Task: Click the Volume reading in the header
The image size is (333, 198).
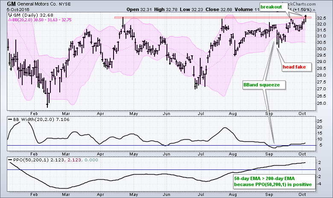Action: coord(247,9)
